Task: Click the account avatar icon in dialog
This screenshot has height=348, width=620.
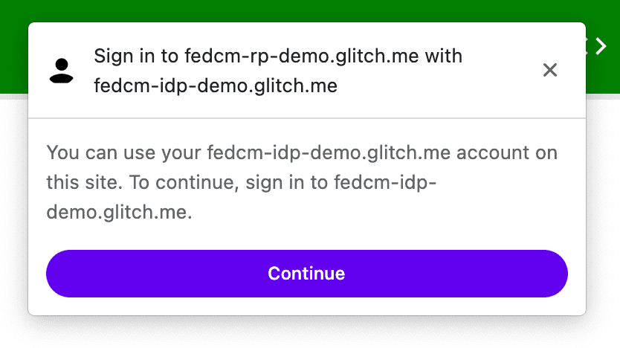Action: click(62, 70)
